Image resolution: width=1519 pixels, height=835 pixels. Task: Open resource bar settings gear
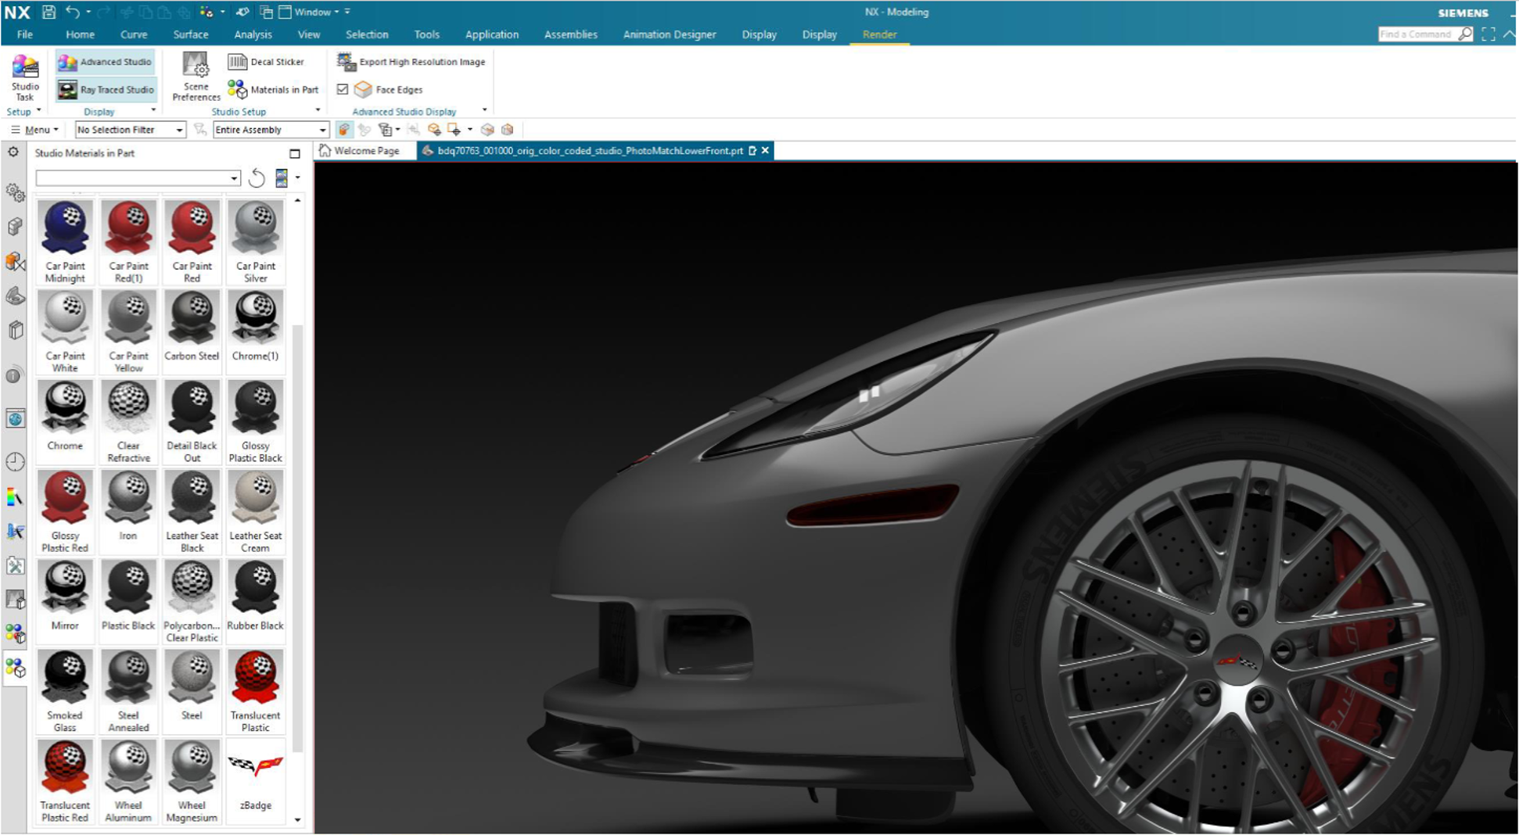click(x=13, y=152)
